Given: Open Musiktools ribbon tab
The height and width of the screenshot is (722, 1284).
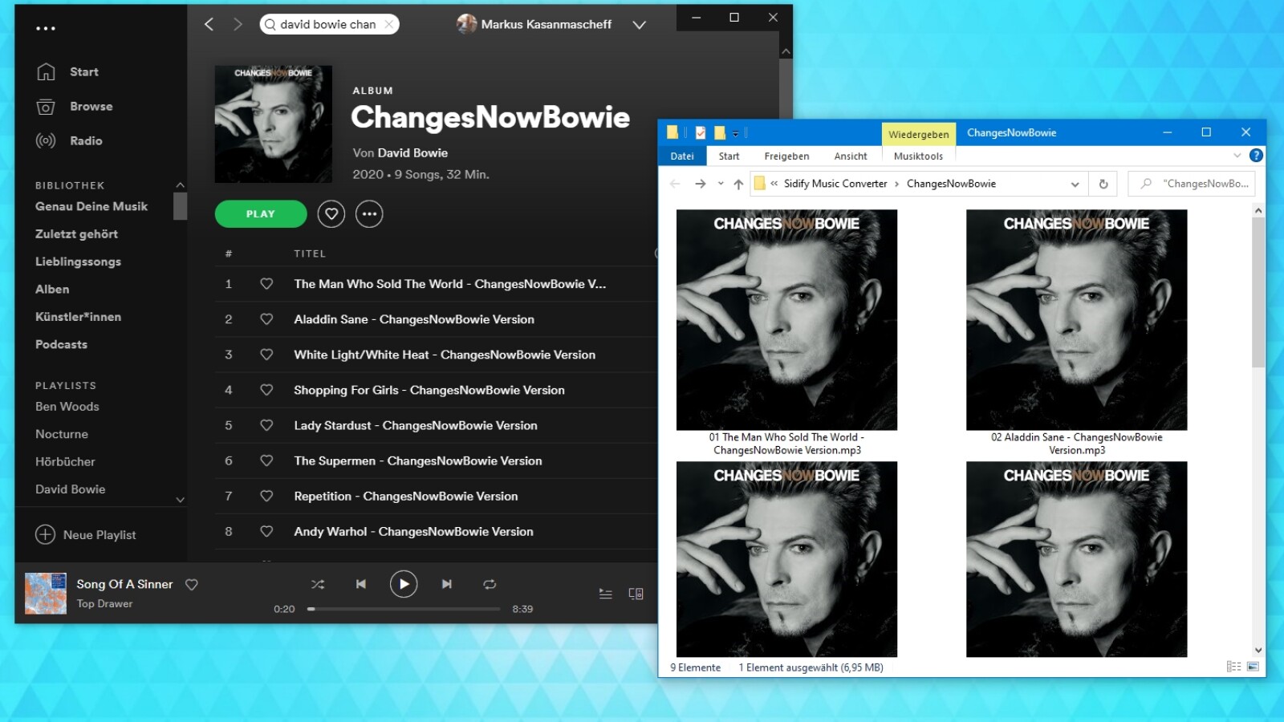Looking at the screenshot, I should [x=918, y=156].
